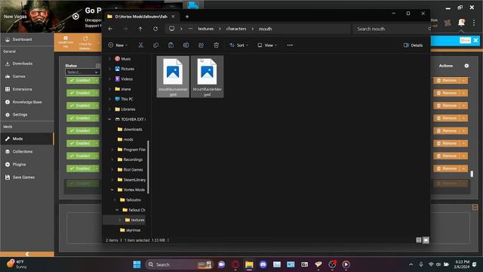Collapse the Vortex sidebar with bottom arrow

27,254
